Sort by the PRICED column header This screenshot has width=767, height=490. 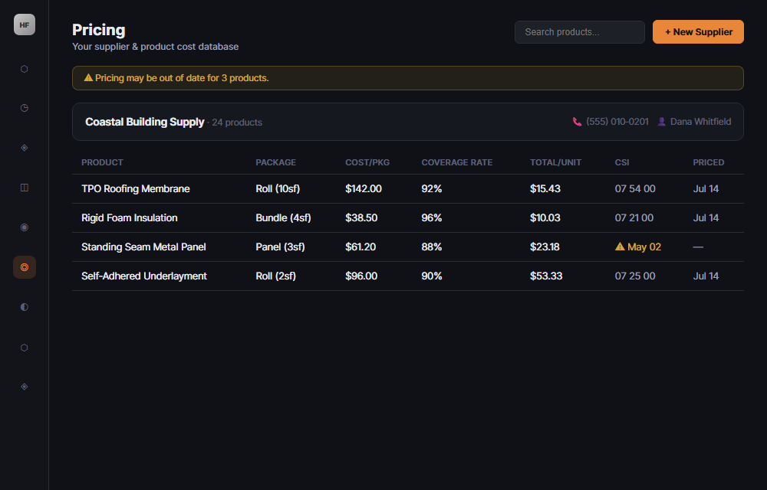(x=708, y=162)
